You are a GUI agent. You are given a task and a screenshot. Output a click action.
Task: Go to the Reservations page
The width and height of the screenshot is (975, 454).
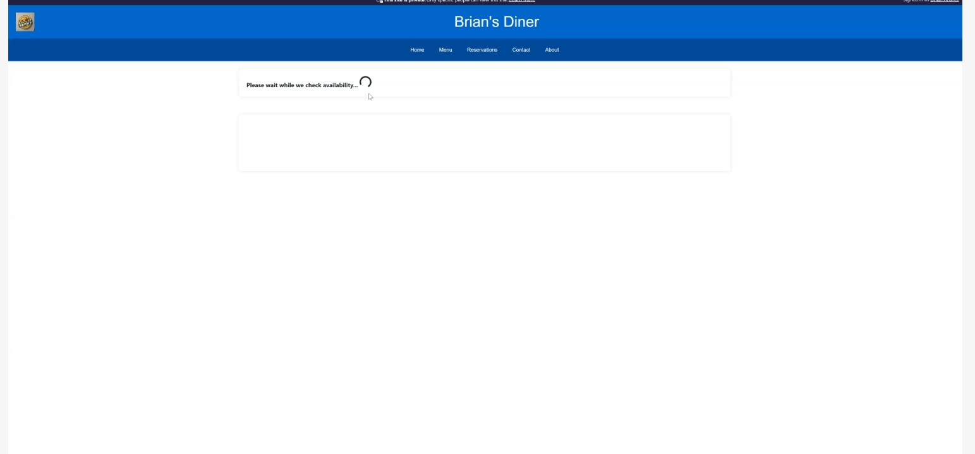click(482, 50)
